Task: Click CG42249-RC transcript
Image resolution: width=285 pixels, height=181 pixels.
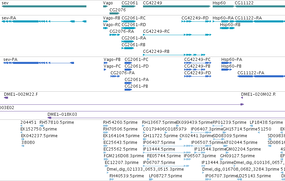Action: pos(177,35)
